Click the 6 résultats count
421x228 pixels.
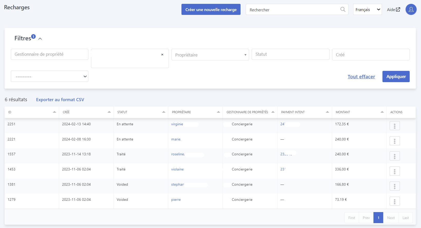(16, 100)
